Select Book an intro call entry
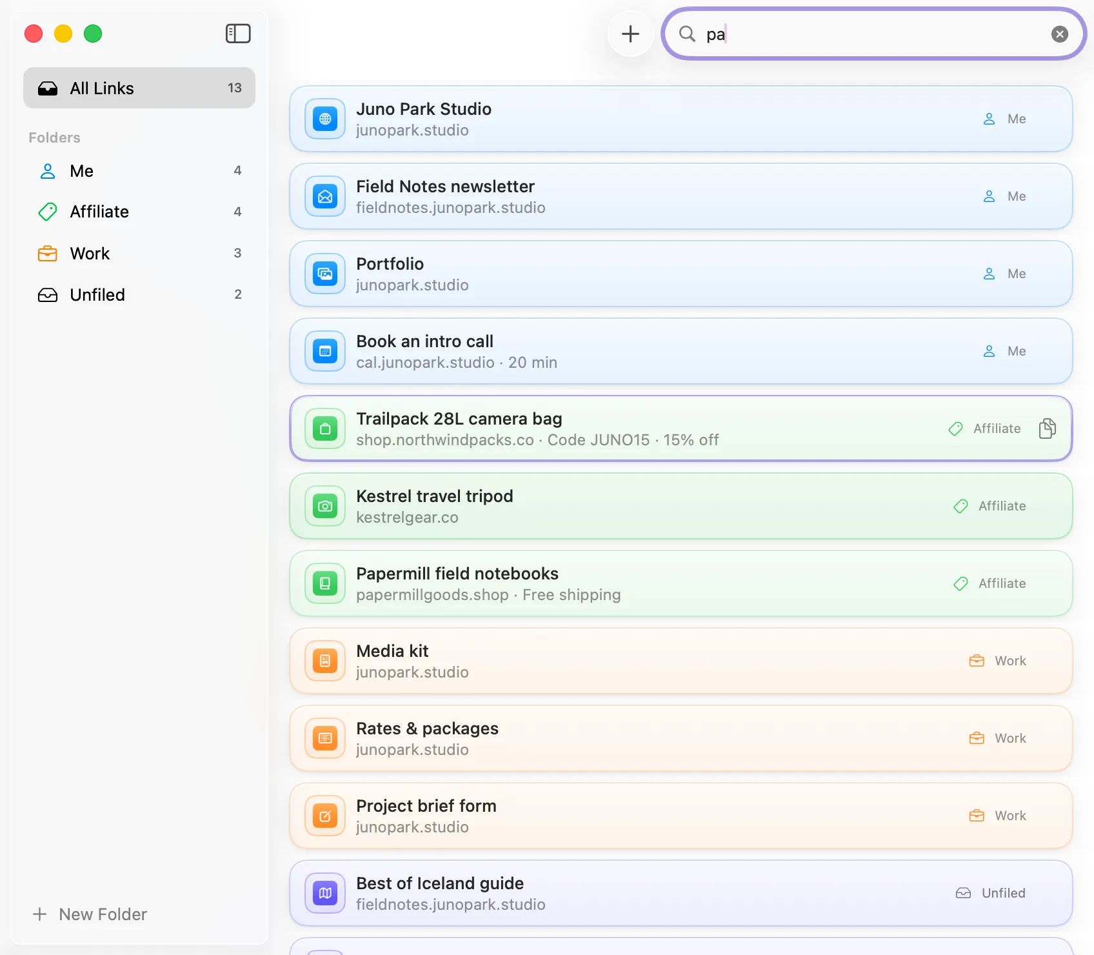This screenshot has height=955, width=1094. coord(681,351)
